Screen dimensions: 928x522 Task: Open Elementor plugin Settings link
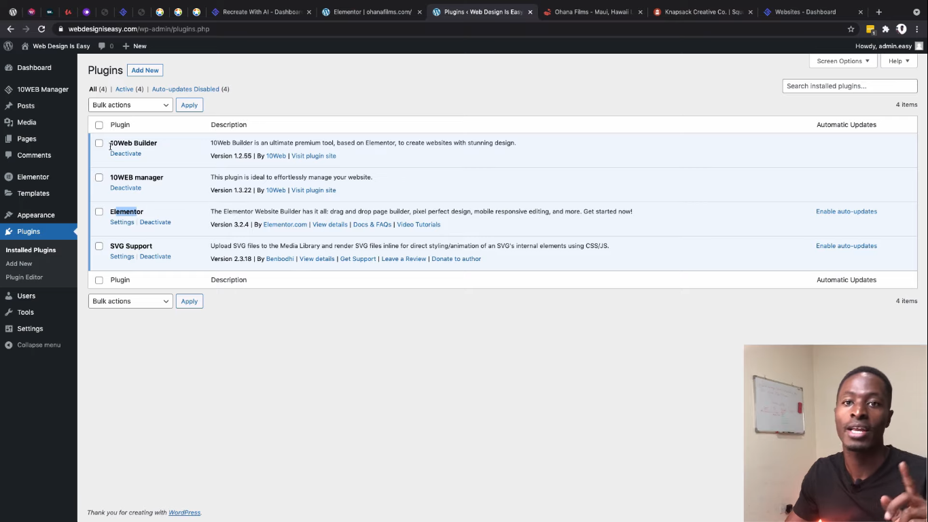pyautogui.click(x=122, y=222)
